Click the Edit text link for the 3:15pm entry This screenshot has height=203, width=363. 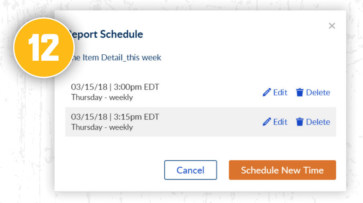click(280, 122)
